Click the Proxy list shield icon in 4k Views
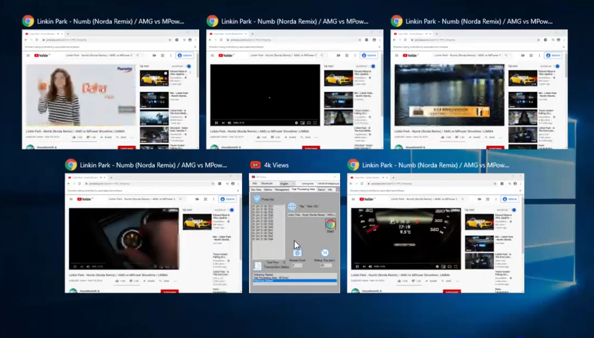The width and height of the screenshot is (594, 338). point(257,199)
